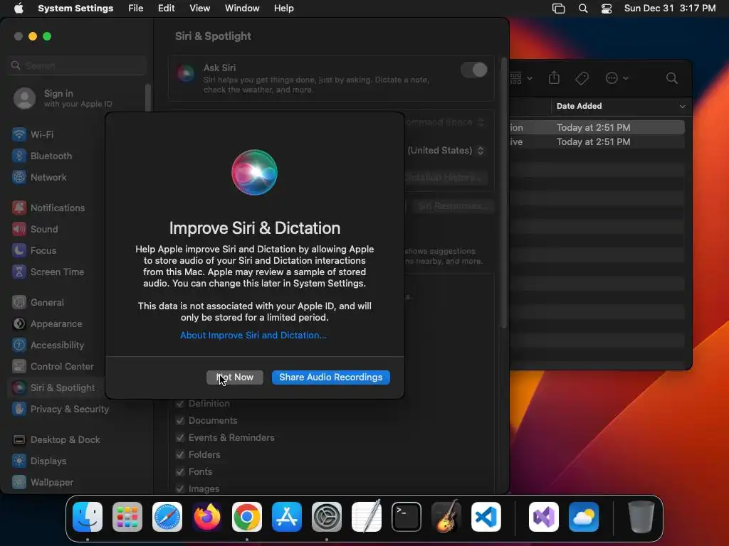Viewport: 729px width, 546px height.
Task: Open Launchpad from the Dock
Action: point(127,516)
